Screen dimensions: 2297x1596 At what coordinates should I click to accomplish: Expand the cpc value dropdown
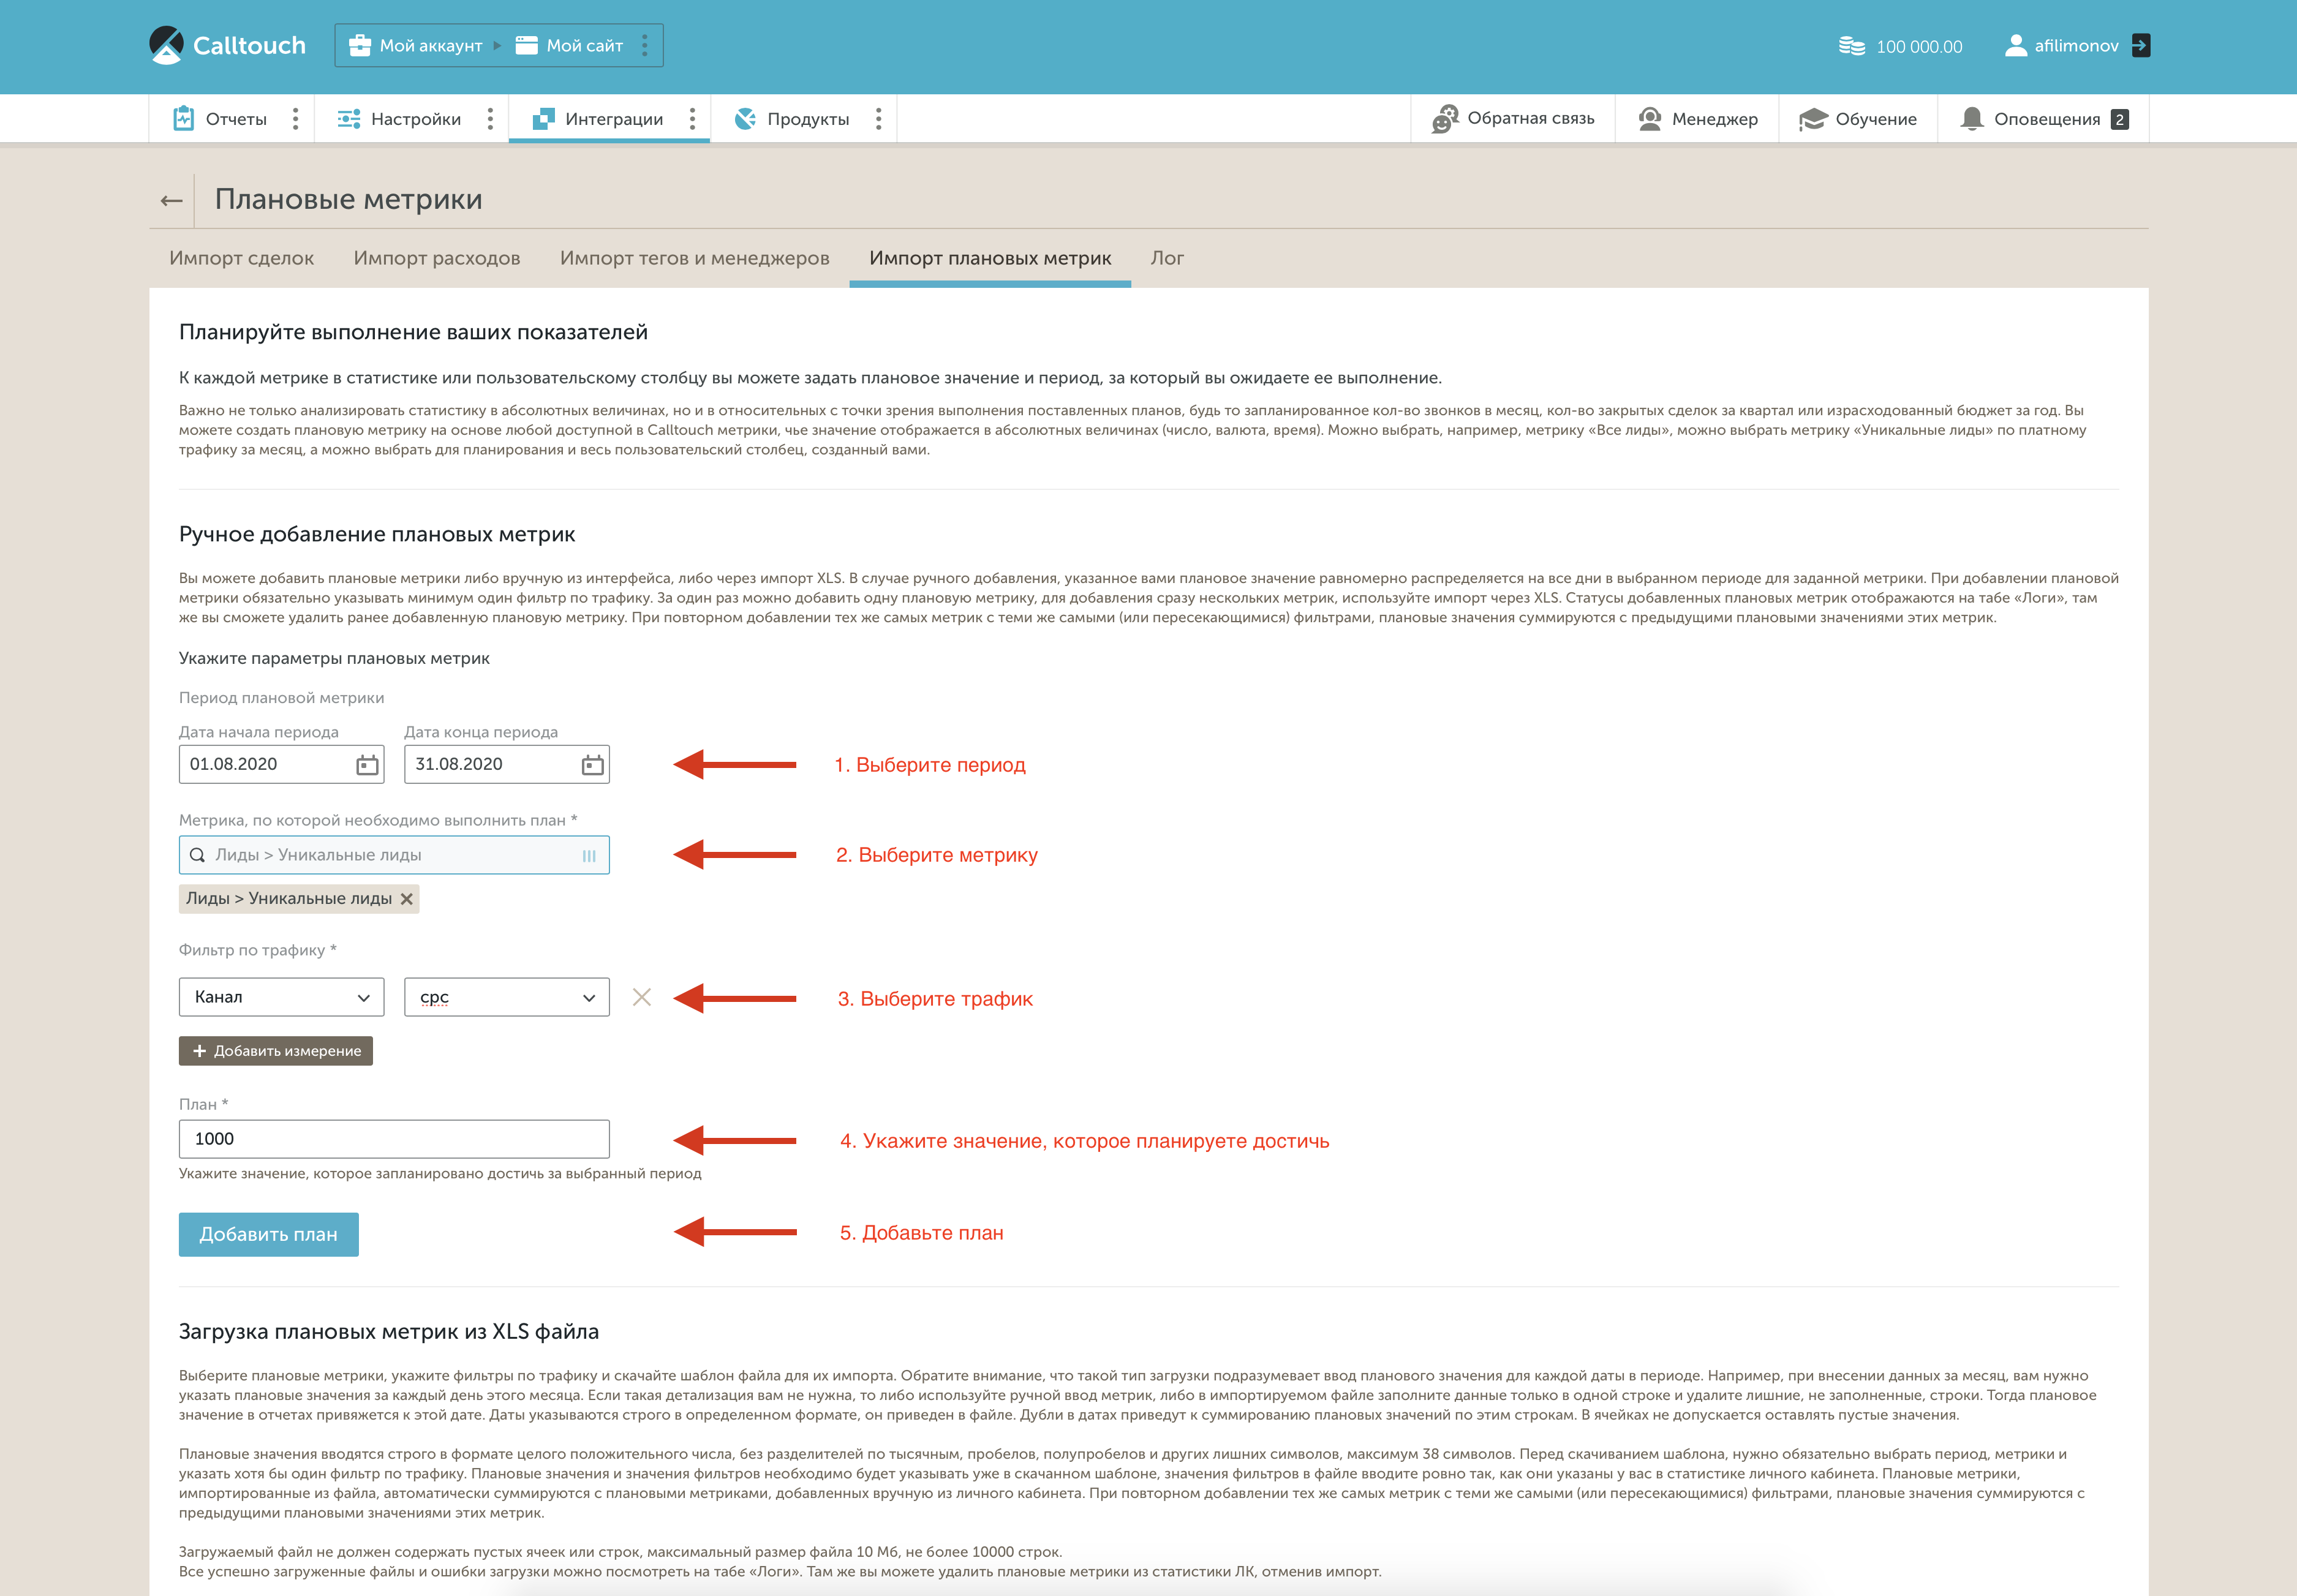(506, 997)
